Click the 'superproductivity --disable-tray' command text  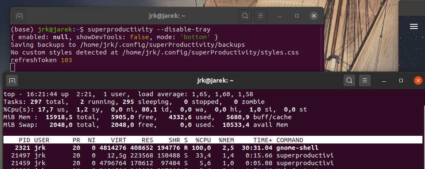[x=149, y=29]
